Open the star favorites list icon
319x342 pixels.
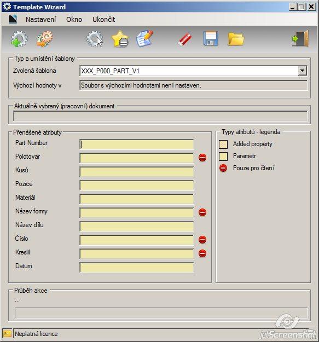pyautogui.click(x=120, y=39)
